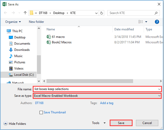Click the Up directory arrow

pyautogui.click(x=25, y=13)
